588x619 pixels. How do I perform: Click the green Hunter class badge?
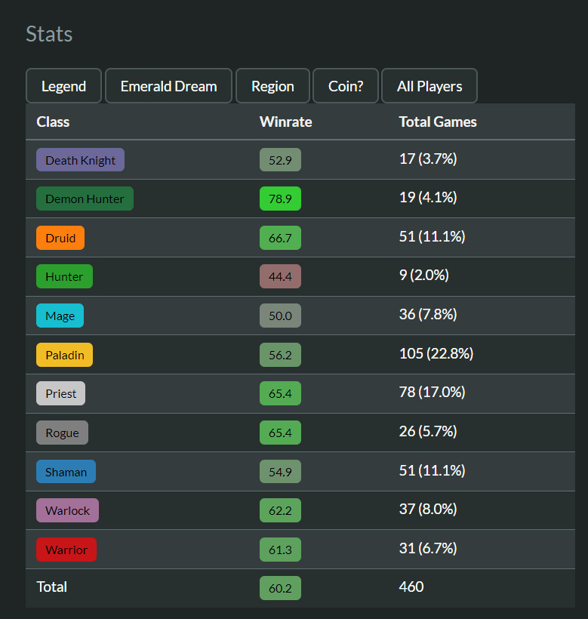tap(64, 276)
